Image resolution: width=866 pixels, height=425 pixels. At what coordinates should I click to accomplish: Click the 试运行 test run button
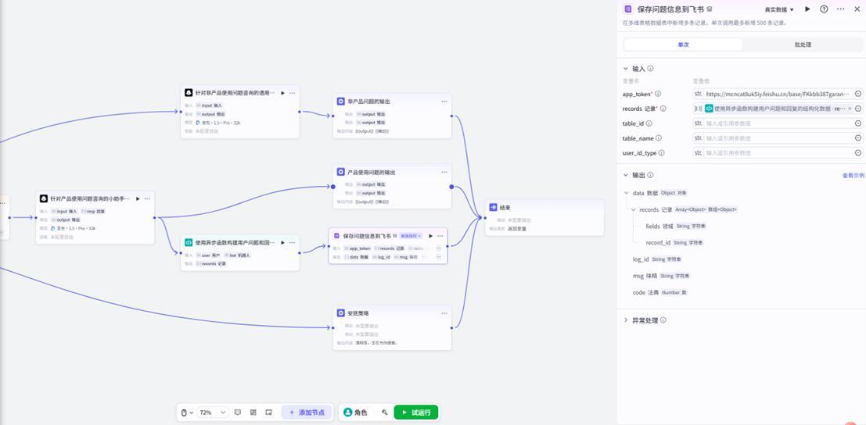click(x=415, y=412)
